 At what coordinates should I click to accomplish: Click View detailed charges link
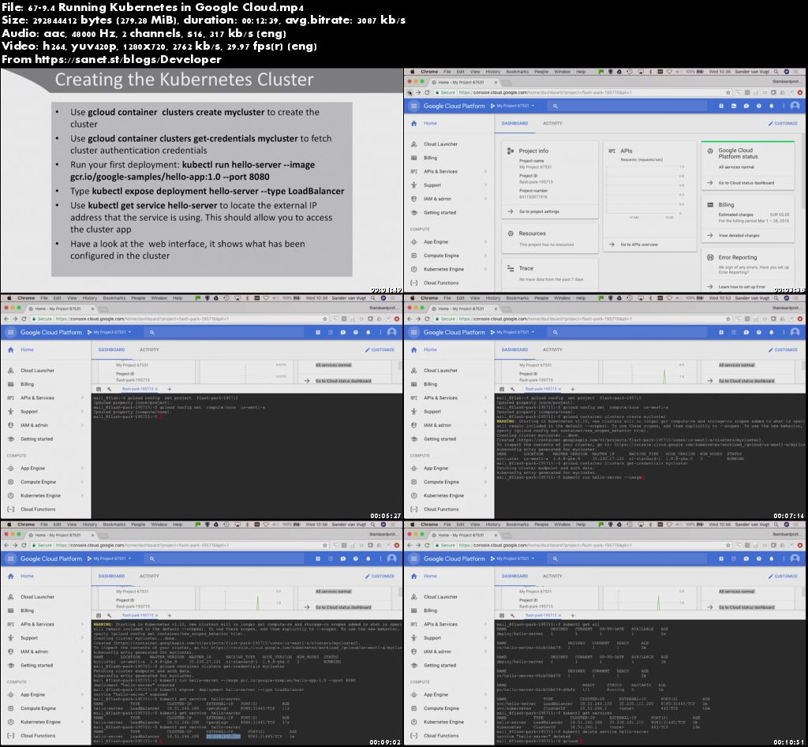click(x=739, y=235)
